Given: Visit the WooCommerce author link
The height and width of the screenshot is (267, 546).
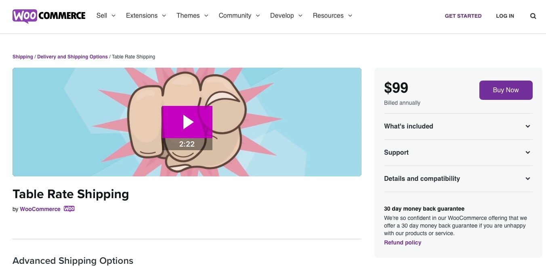Looking at the screenshot, I should (x=40, y=209).
